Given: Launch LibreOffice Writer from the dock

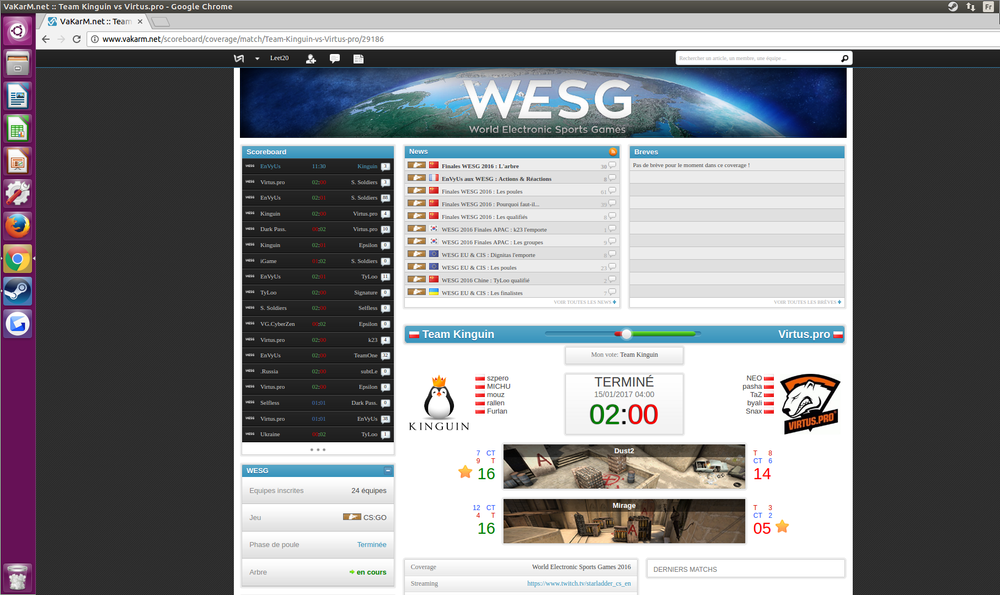Looking at the screenshot, I should (18, 96).
